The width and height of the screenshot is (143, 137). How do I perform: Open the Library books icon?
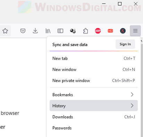48,31
